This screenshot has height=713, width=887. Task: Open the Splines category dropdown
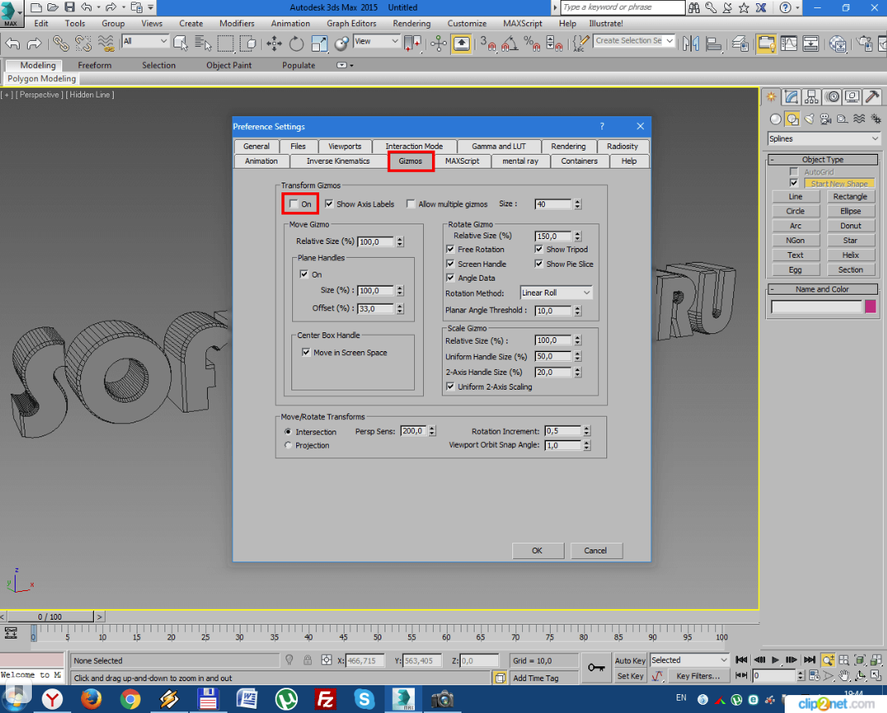(824, 138)
